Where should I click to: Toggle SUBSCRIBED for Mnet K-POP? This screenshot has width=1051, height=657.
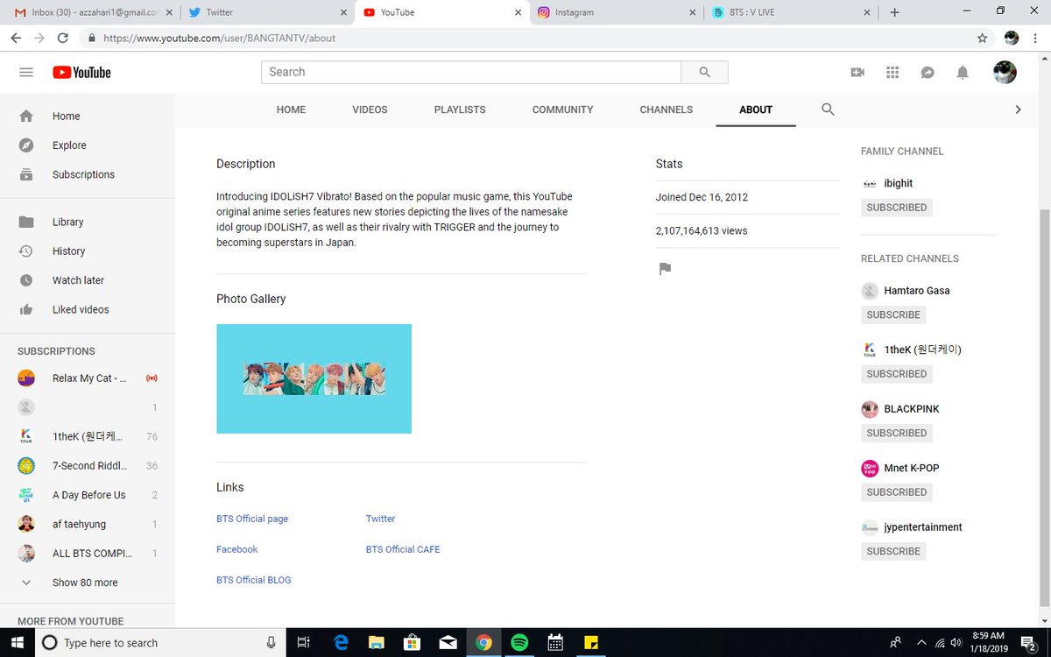coord(897,492)
